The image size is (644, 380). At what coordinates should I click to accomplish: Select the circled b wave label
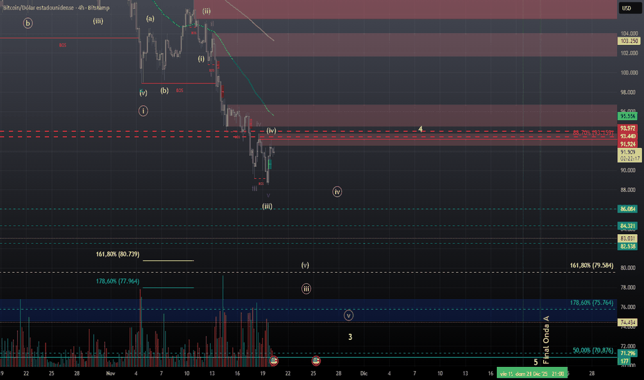coord(28,23)
